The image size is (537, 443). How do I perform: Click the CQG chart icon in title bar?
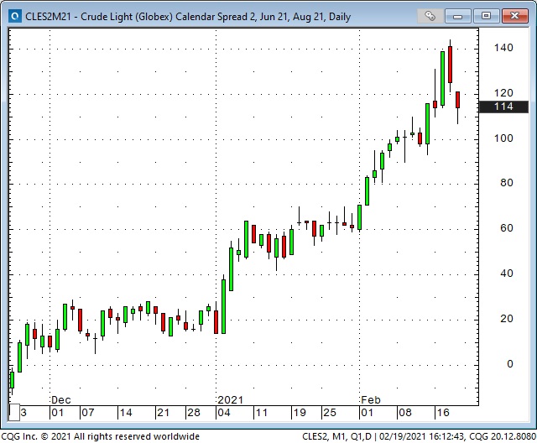[15, 16]
